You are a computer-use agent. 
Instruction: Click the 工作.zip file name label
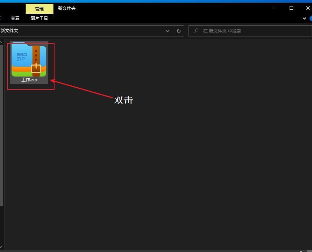click(29, 80)
